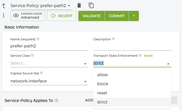The width and height of the screenshot is (182, 111).
Task: Click help icon next to Name field
Action: click(x=38, y=39)
